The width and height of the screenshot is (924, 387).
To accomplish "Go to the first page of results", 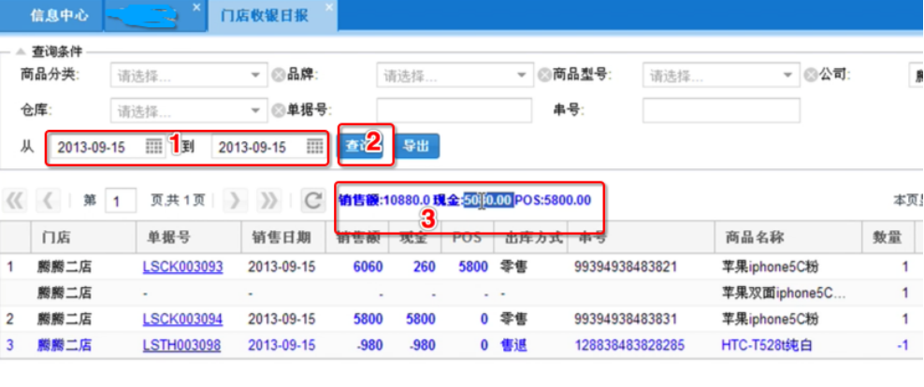I will [x=16, y=200].
